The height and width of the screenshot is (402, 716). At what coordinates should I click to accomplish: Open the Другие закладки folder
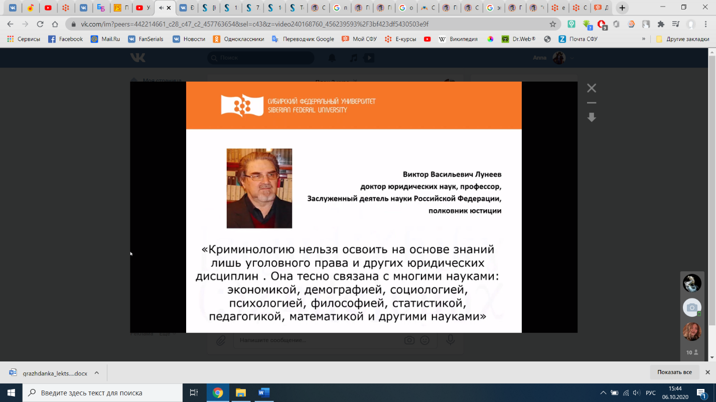pos(682,39)
